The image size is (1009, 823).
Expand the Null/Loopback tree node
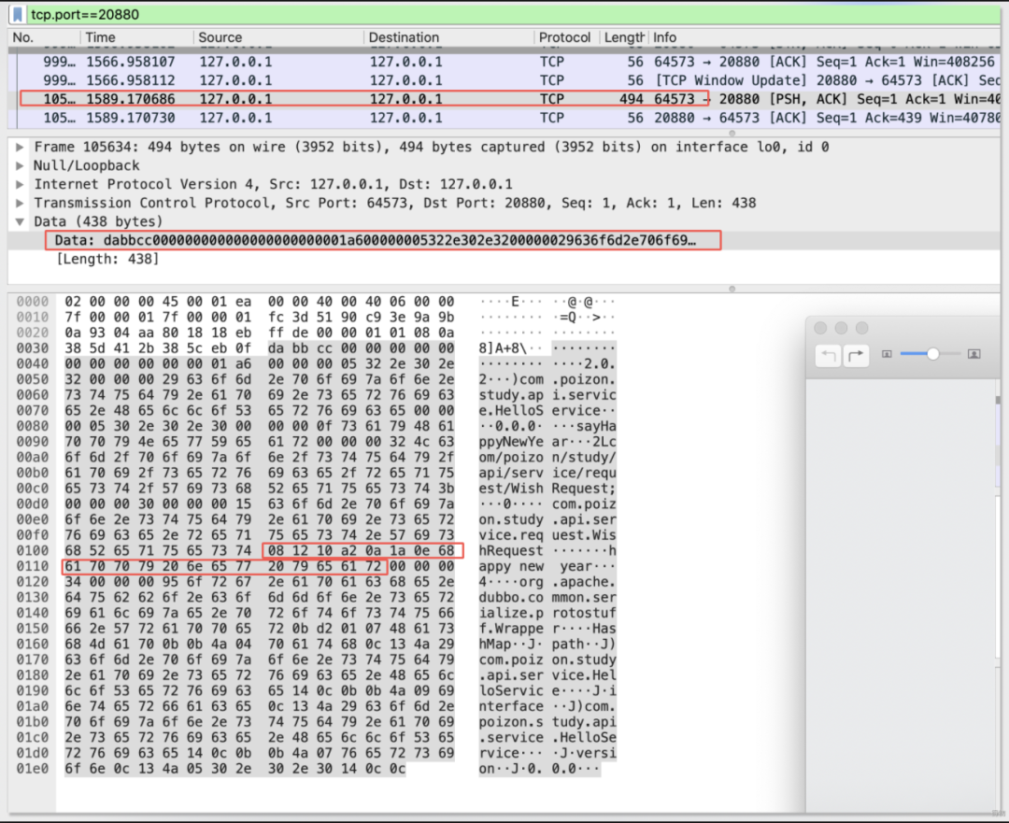[20, 166]
